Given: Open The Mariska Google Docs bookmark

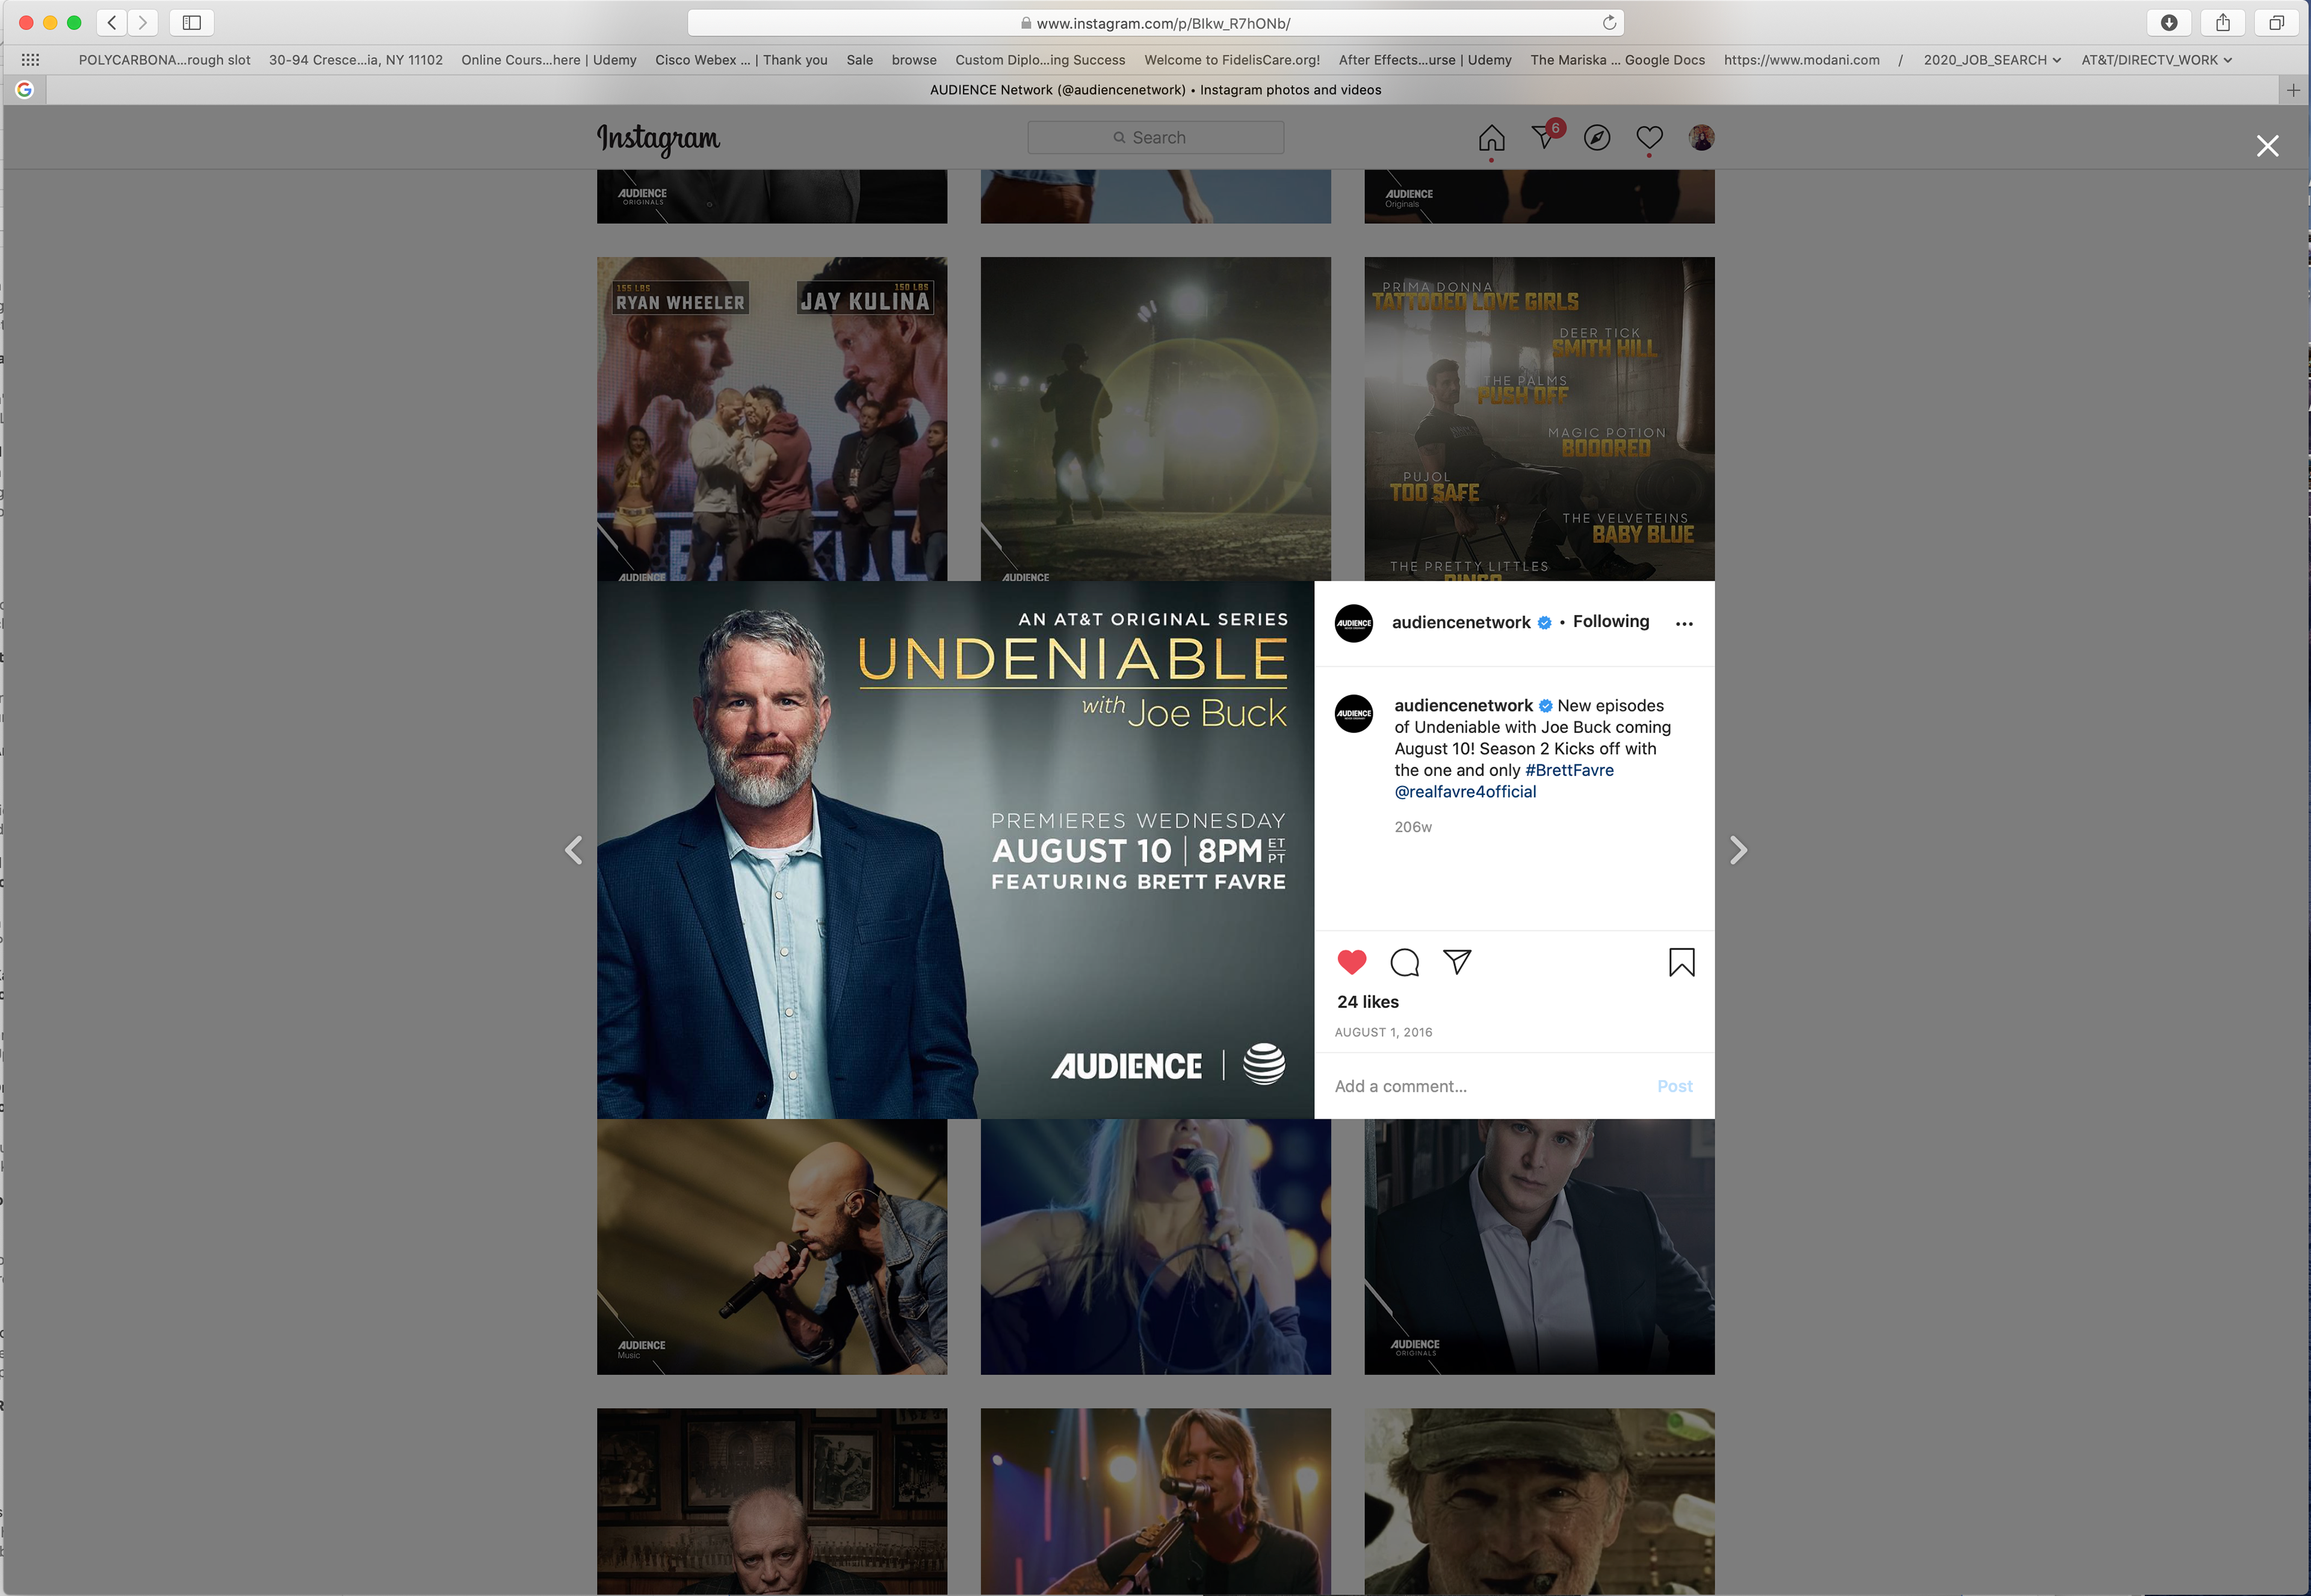Looking at the screenshot, I should point(1617,60).
